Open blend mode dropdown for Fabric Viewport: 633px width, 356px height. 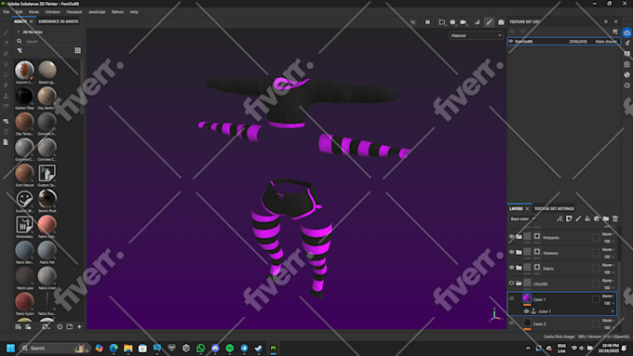pyautogui.click(x=609, y=265)
